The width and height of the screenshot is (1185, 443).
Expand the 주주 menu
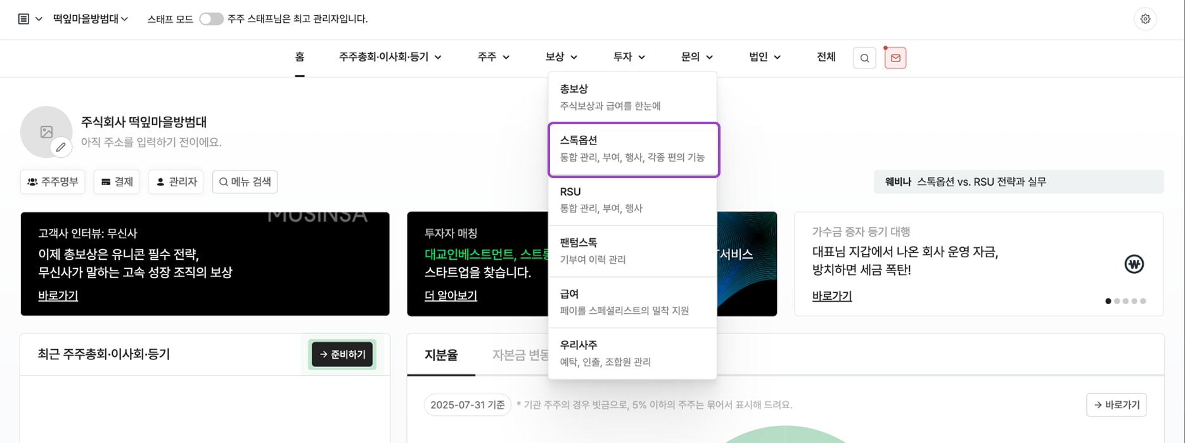coord(493,57)
